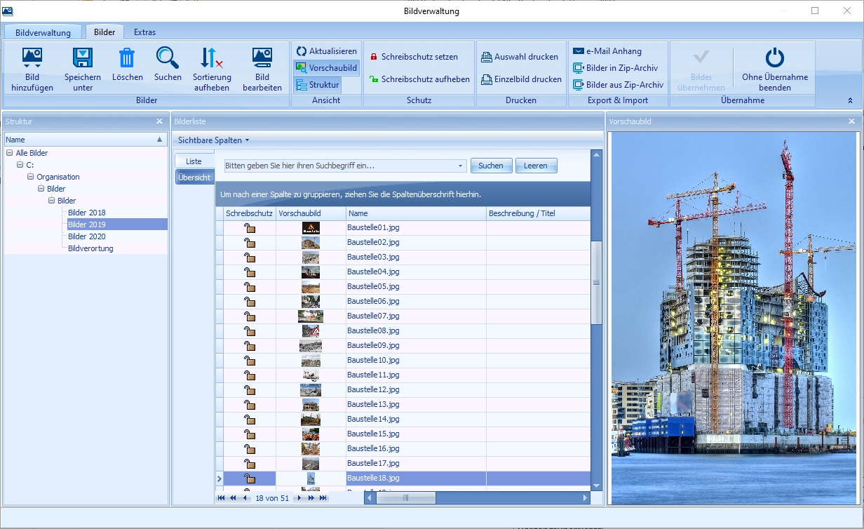
Task: Toggle the Struktur panel view
Action: (x=317, y=85)
